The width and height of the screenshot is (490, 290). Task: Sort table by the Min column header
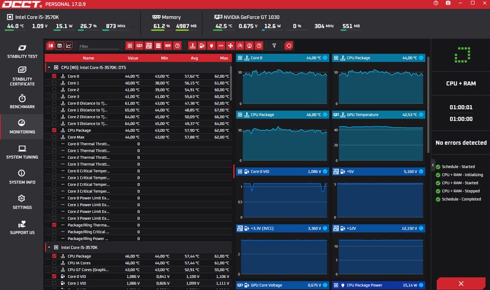click(164, 58)
